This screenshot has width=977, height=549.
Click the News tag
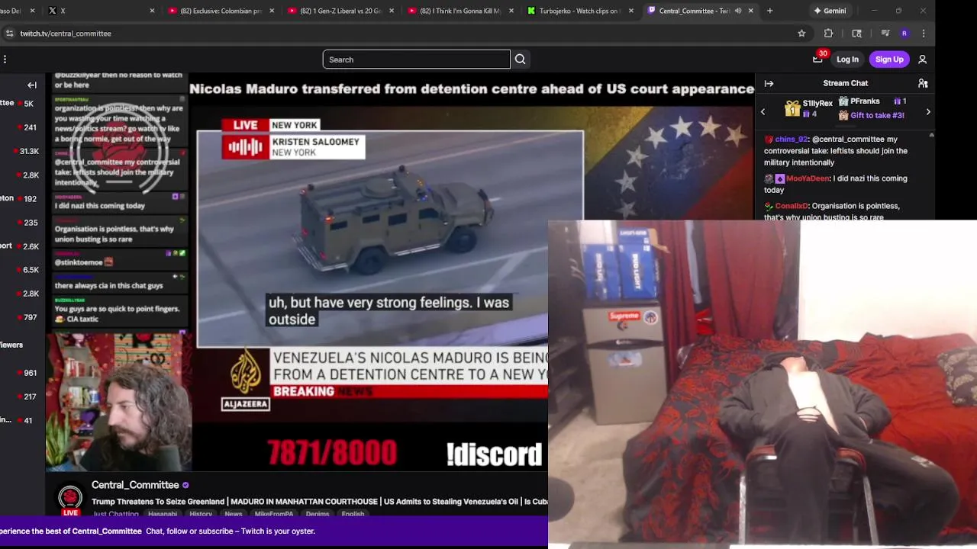point(234,514)
